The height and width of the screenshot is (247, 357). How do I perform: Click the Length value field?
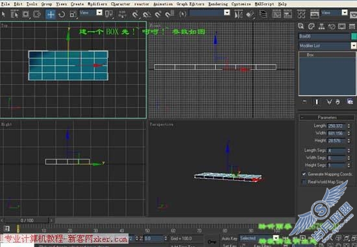pos(336,126)
